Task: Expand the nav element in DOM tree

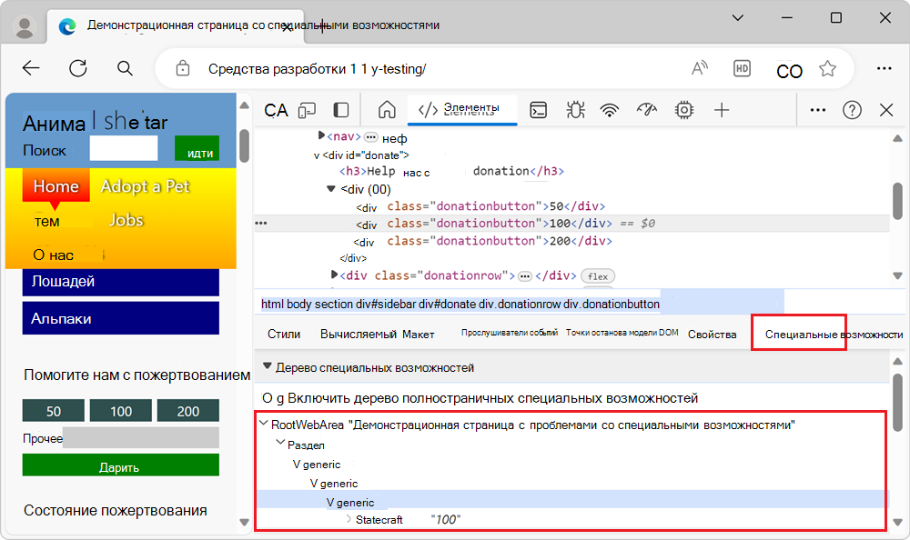Action: pyautogui.click(x=321, y=135)
